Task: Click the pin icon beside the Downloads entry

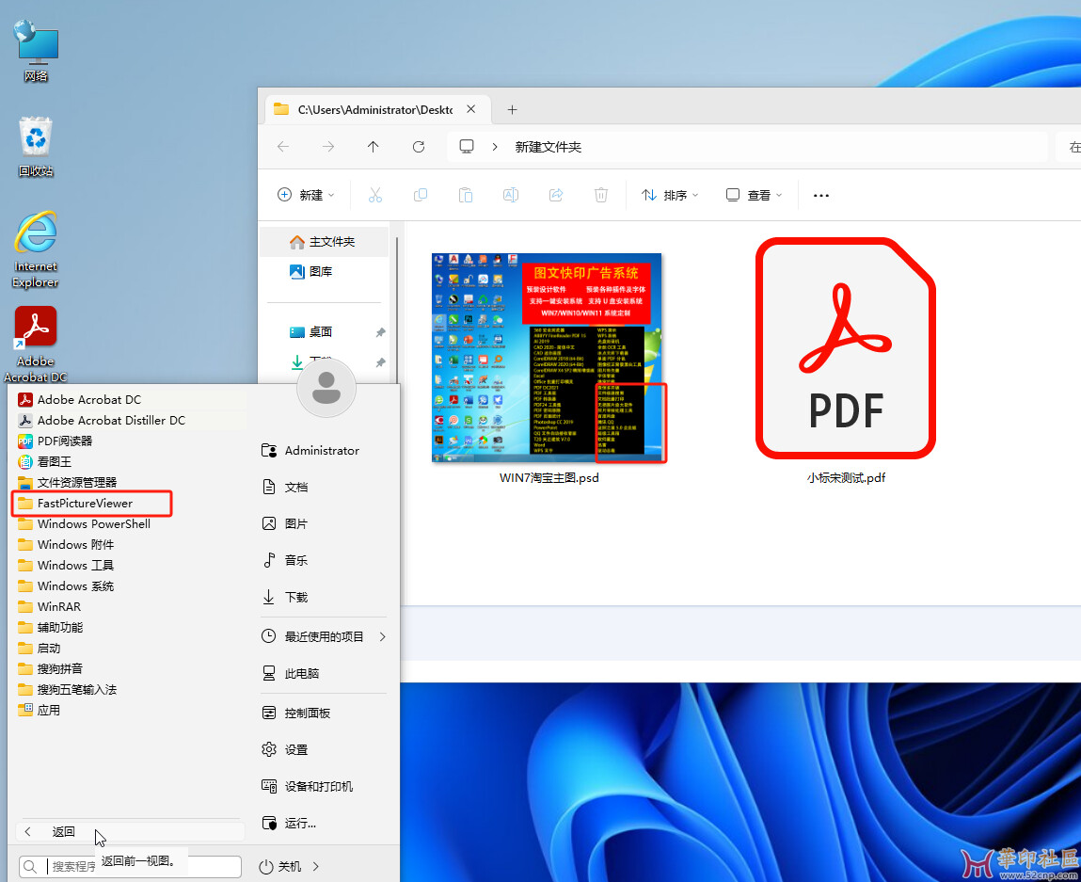Action: (x=380, y=362)
